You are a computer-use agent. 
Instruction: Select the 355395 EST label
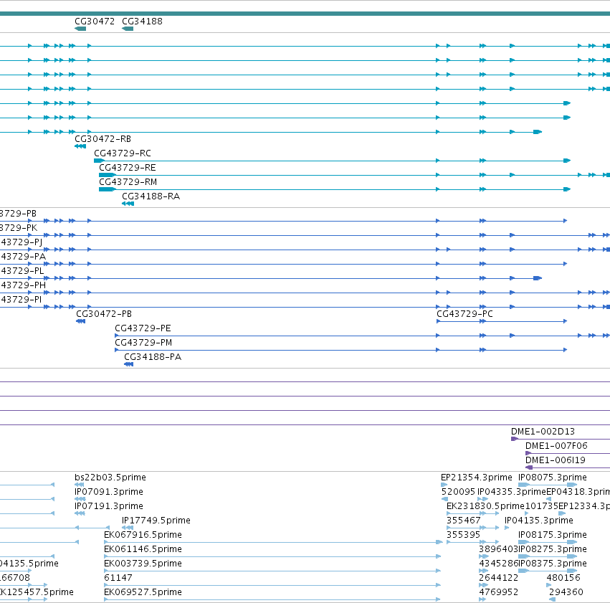point(463,535)
